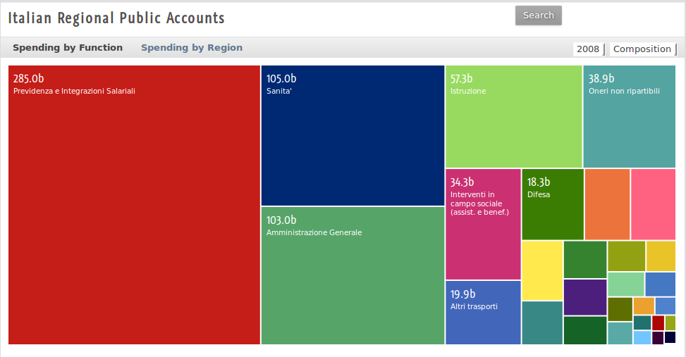Click the 19.9b value text
The image size is (686, 357).
click(463, 294)
